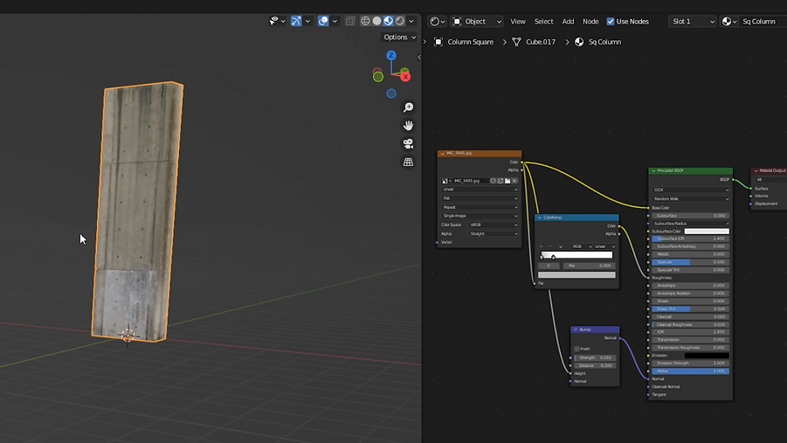
Task: Open the Node menu in node editor
Action: (590, 22)
